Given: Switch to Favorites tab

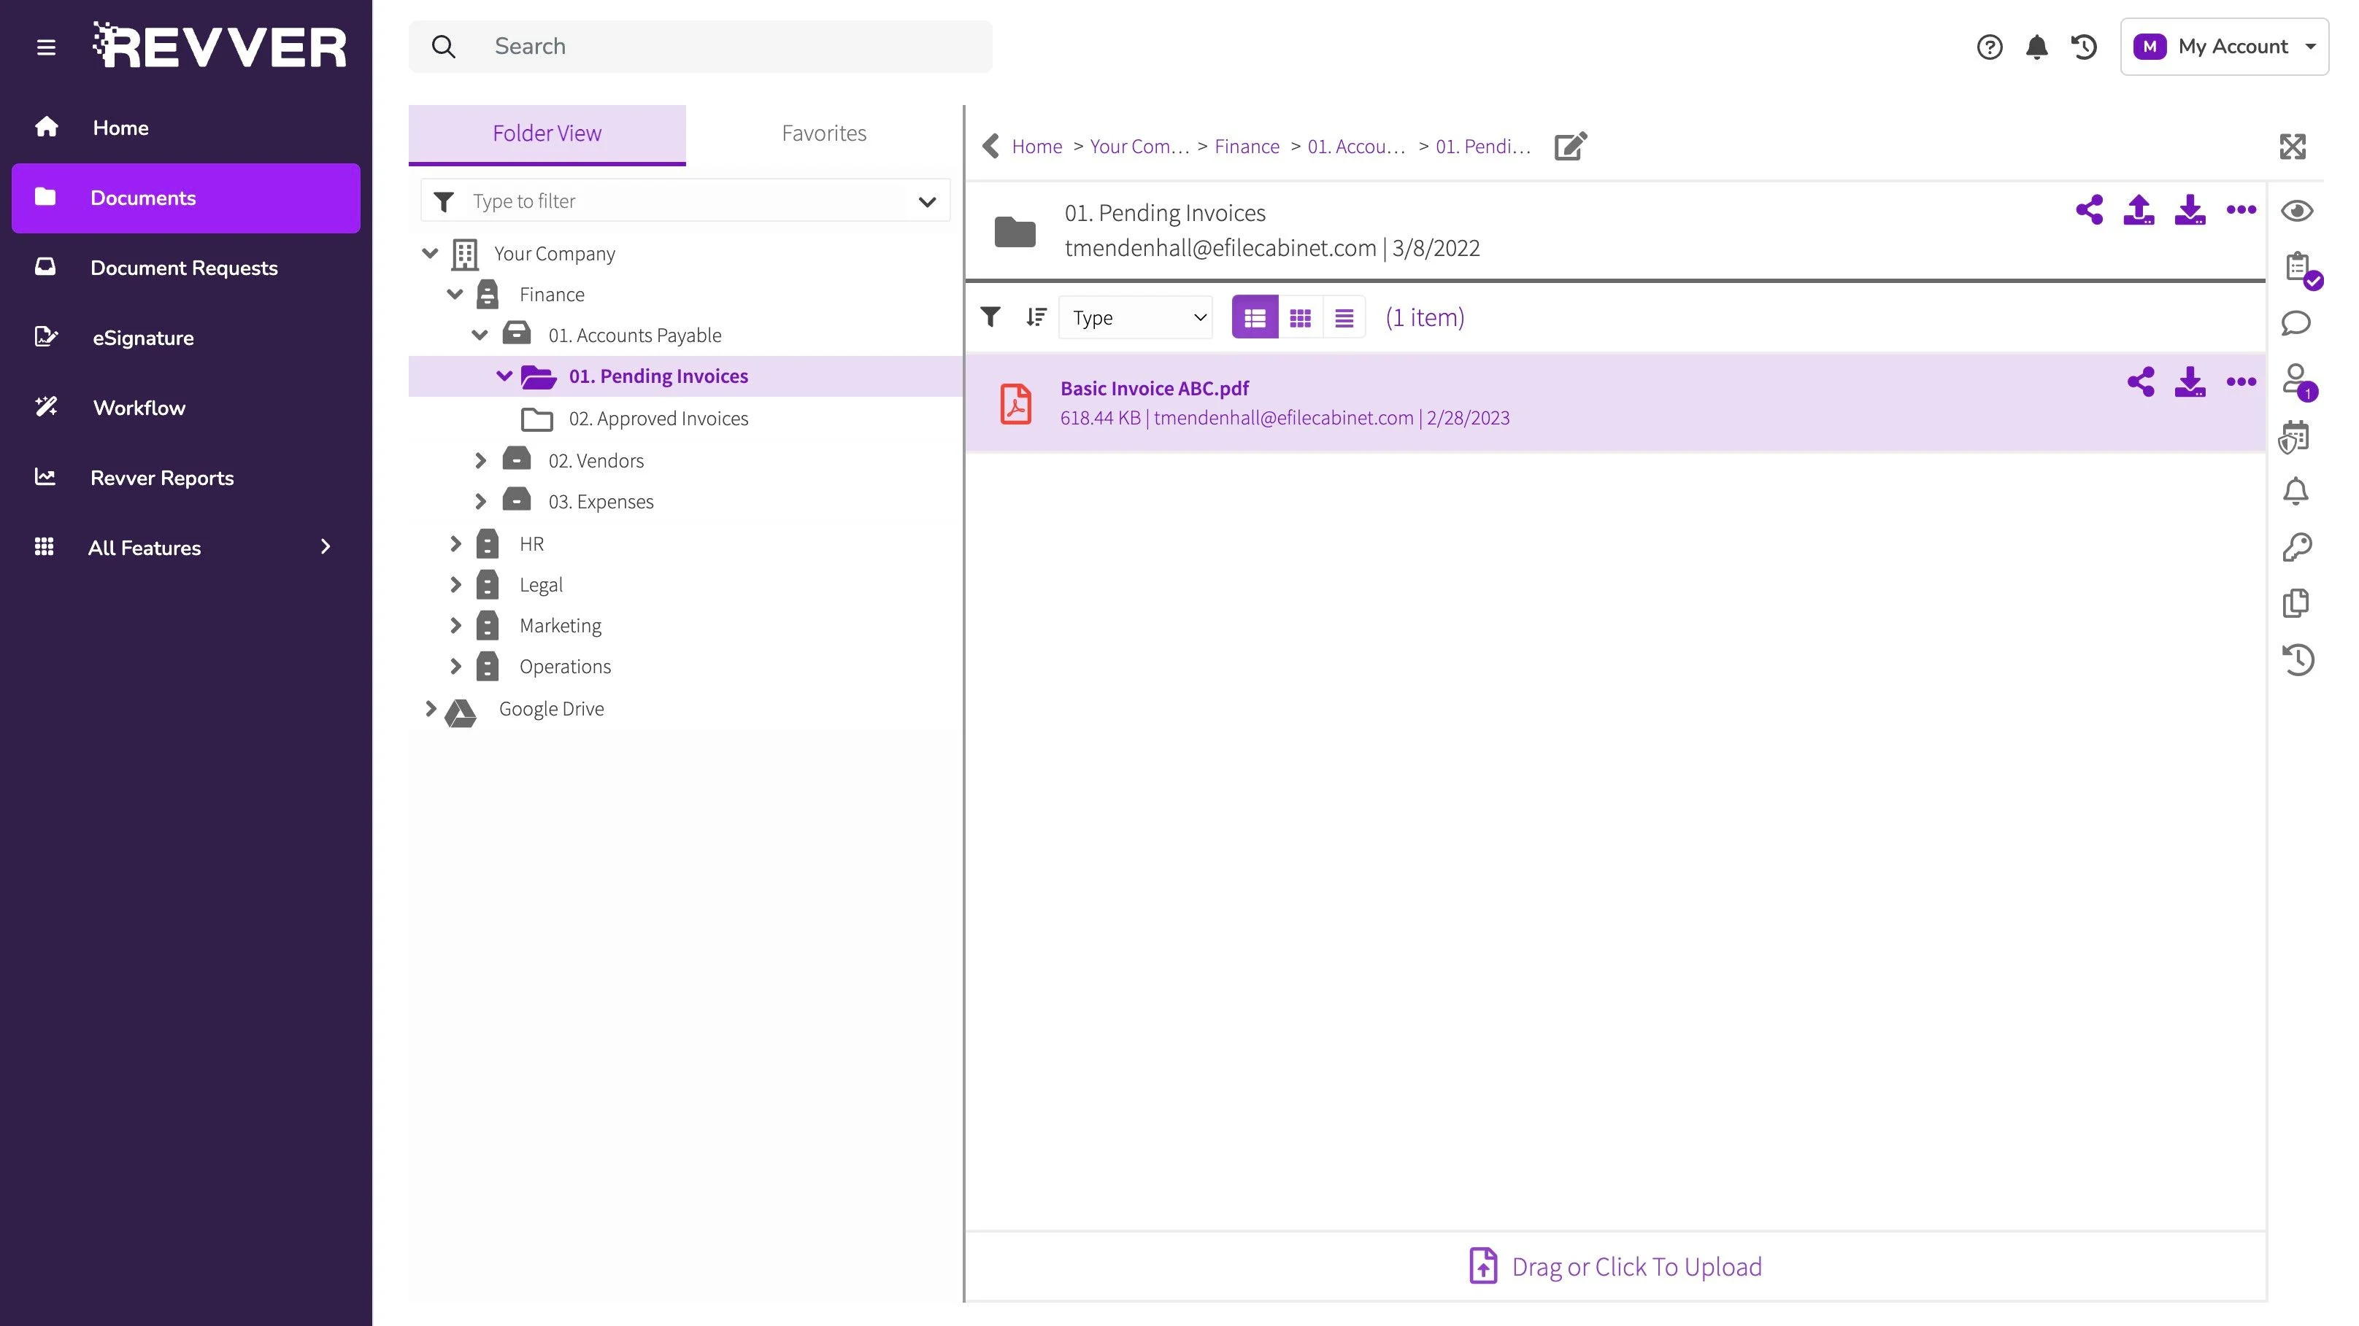Looking at the screenshot, I should [x=823, y=133].
